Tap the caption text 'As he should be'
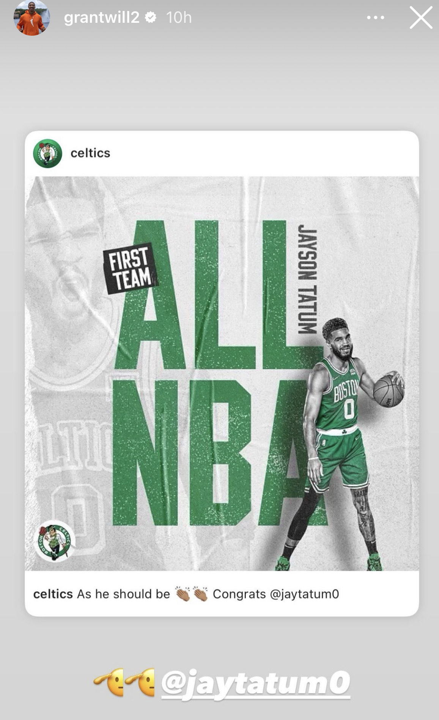This screenshot has height=720, width=439. pos(123,594)
